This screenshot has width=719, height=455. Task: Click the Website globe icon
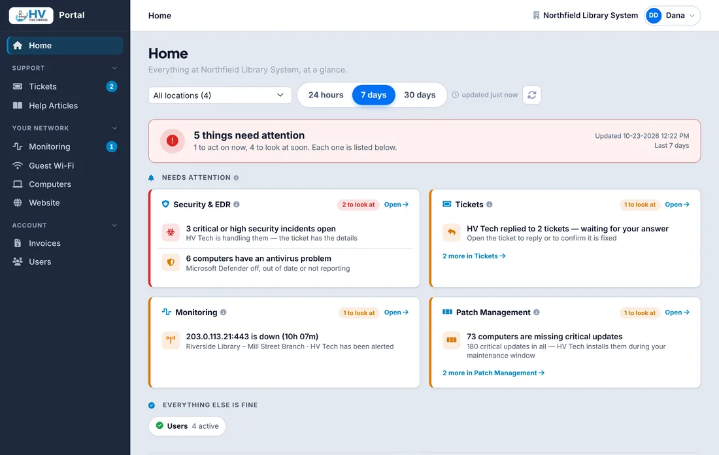pyautogui.click(x=18, y=203)
